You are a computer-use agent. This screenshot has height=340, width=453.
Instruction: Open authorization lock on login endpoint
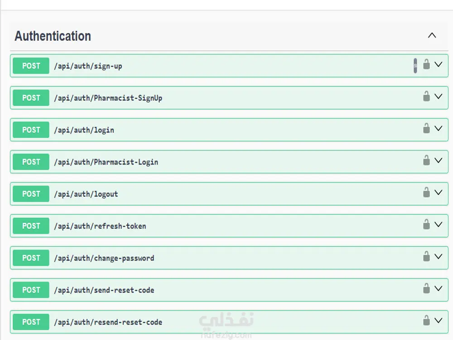pyautogui.click(x=426, y=128)
